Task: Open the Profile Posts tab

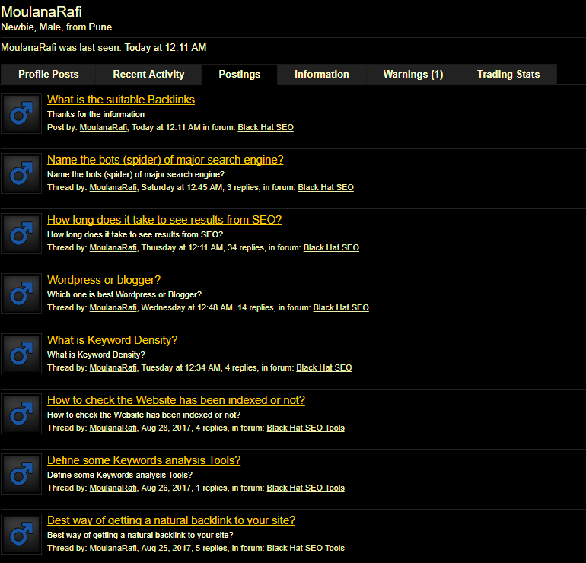Action: [48, 75]
